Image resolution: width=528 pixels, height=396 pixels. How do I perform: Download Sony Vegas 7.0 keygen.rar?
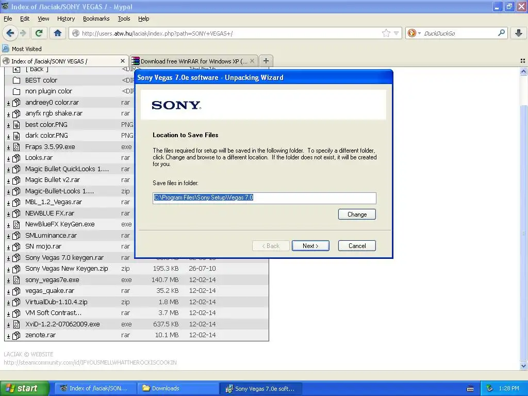point(64,258)
